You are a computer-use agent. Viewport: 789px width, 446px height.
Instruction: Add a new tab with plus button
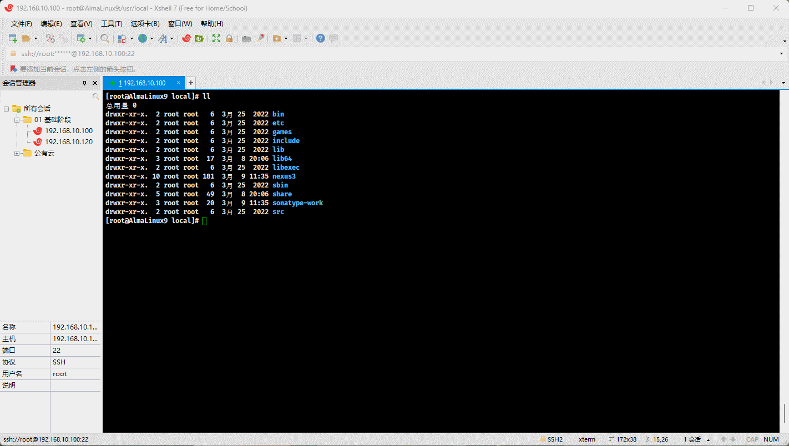tap(190, 83)
